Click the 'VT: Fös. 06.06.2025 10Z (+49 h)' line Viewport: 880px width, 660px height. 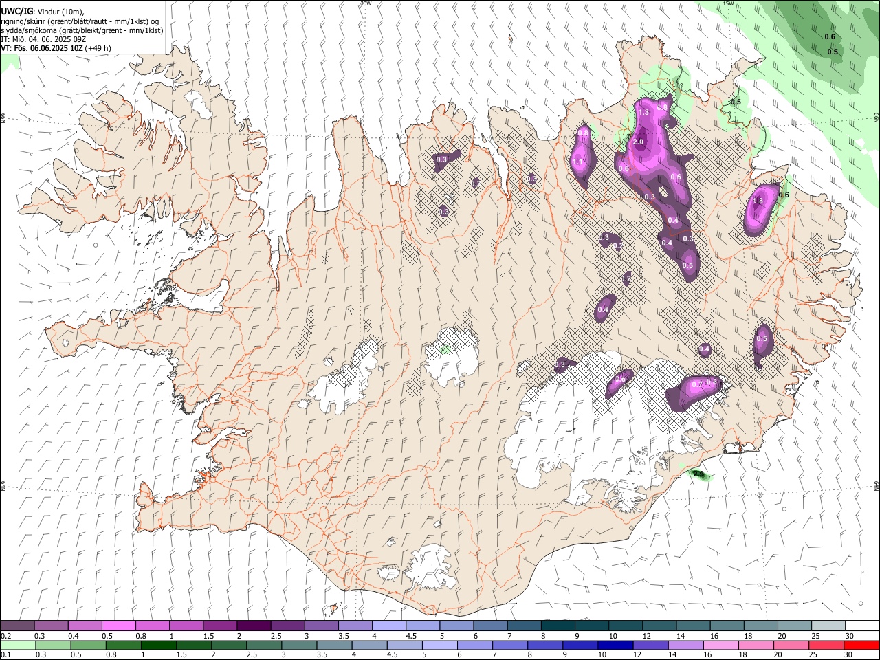point(56,48)
